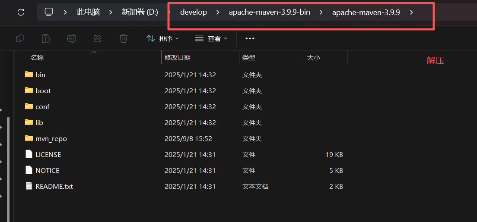Click the bin folder icon
Screen dimensions: 477x222
29,75
